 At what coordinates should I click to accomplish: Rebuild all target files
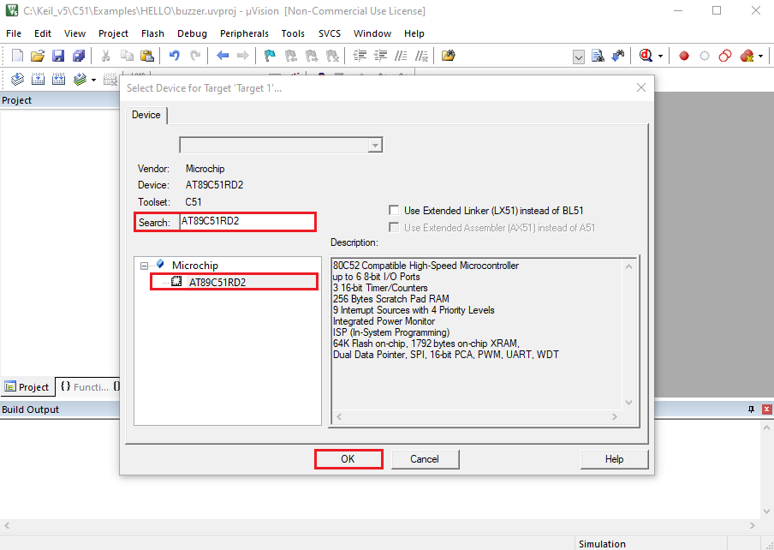57,78
